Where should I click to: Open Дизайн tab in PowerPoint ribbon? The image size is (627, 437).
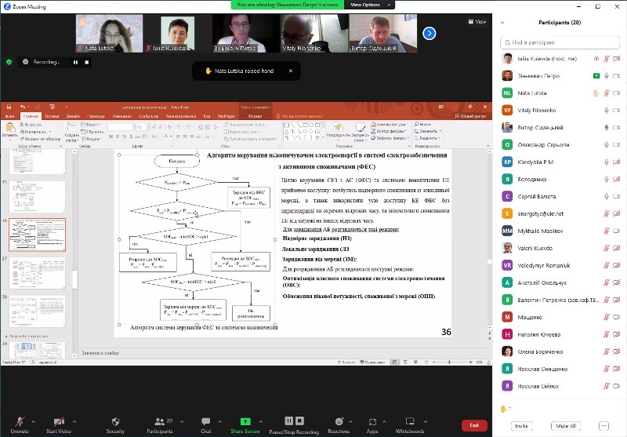73,116
